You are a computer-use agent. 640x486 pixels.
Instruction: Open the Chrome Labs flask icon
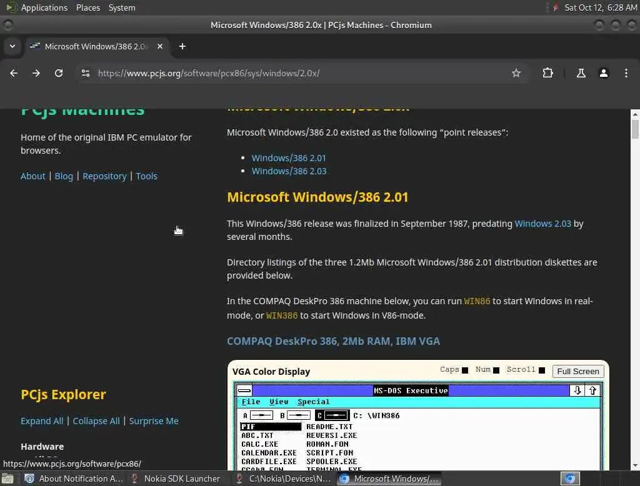point(581,73)
